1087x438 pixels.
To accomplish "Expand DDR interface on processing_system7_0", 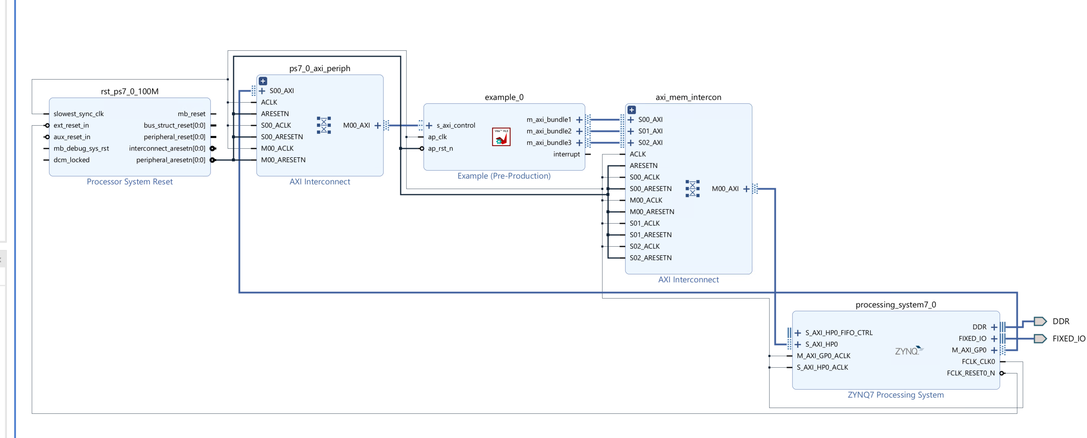I will (994, 327).
